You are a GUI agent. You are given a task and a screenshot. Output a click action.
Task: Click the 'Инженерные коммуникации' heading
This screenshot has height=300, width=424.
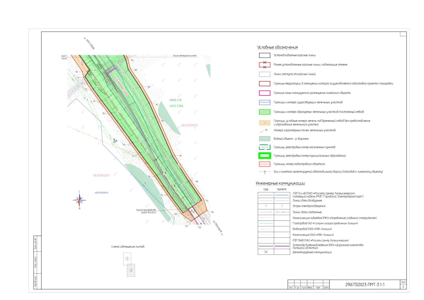[280, 183]
